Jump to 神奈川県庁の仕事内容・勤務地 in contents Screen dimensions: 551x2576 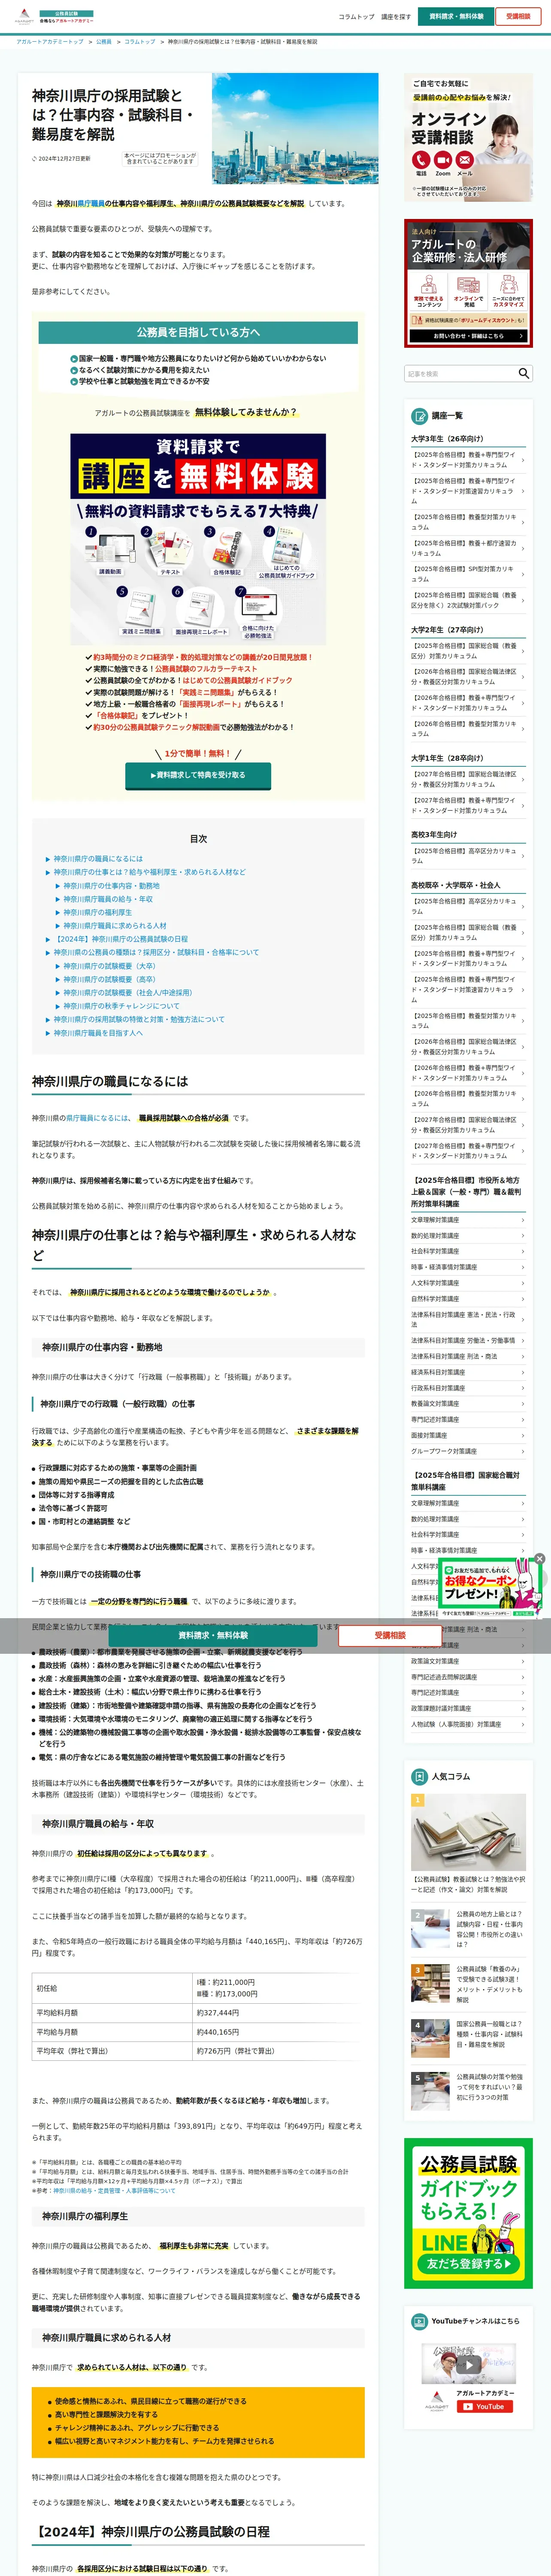pos(111,886)
